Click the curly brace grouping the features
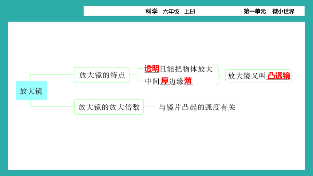Image resolution: width=313 pixels, height=176 pixels. [x=219, y=76]
